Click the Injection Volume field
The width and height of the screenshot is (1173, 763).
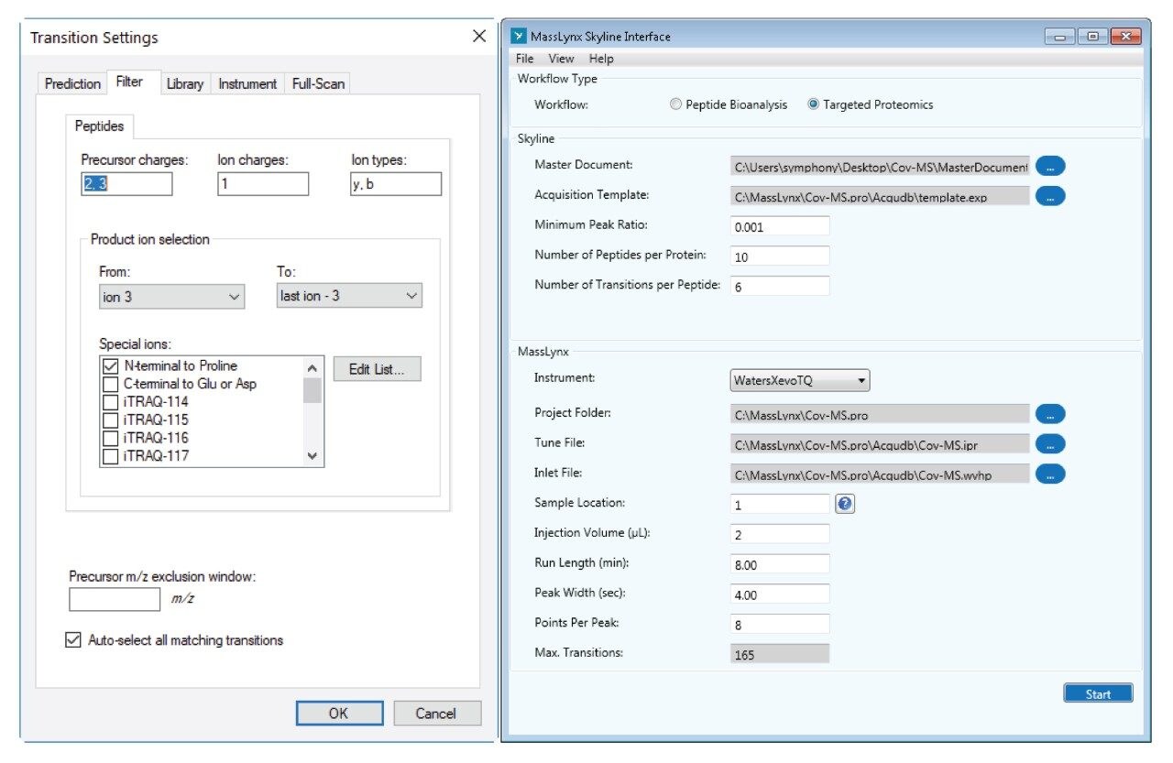tap(780, 534)
